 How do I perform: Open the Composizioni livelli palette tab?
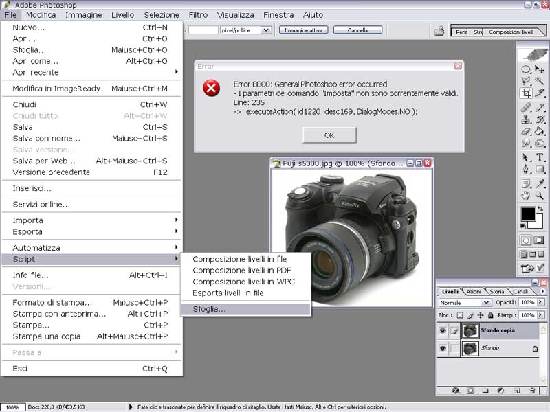[511, 32]
